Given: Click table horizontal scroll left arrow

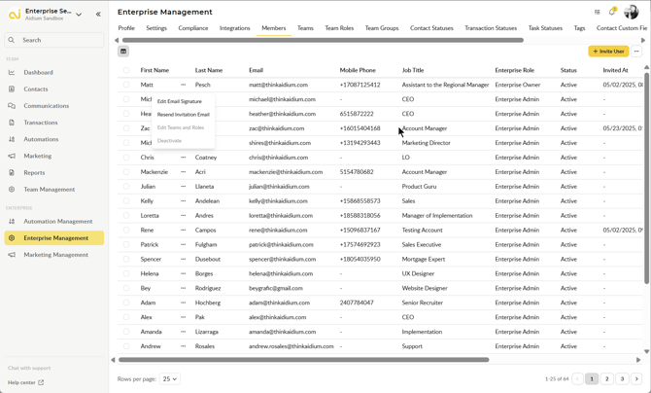Looking at the screenshot, I should coord(113,360).
